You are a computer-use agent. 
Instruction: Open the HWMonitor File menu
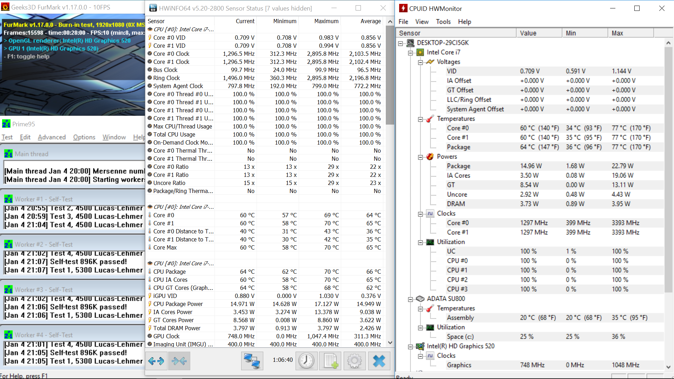click(x=403, y=22)
